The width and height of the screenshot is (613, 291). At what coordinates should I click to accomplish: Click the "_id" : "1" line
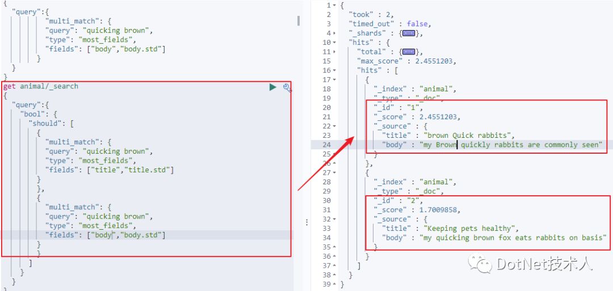(x=398, y=107)
